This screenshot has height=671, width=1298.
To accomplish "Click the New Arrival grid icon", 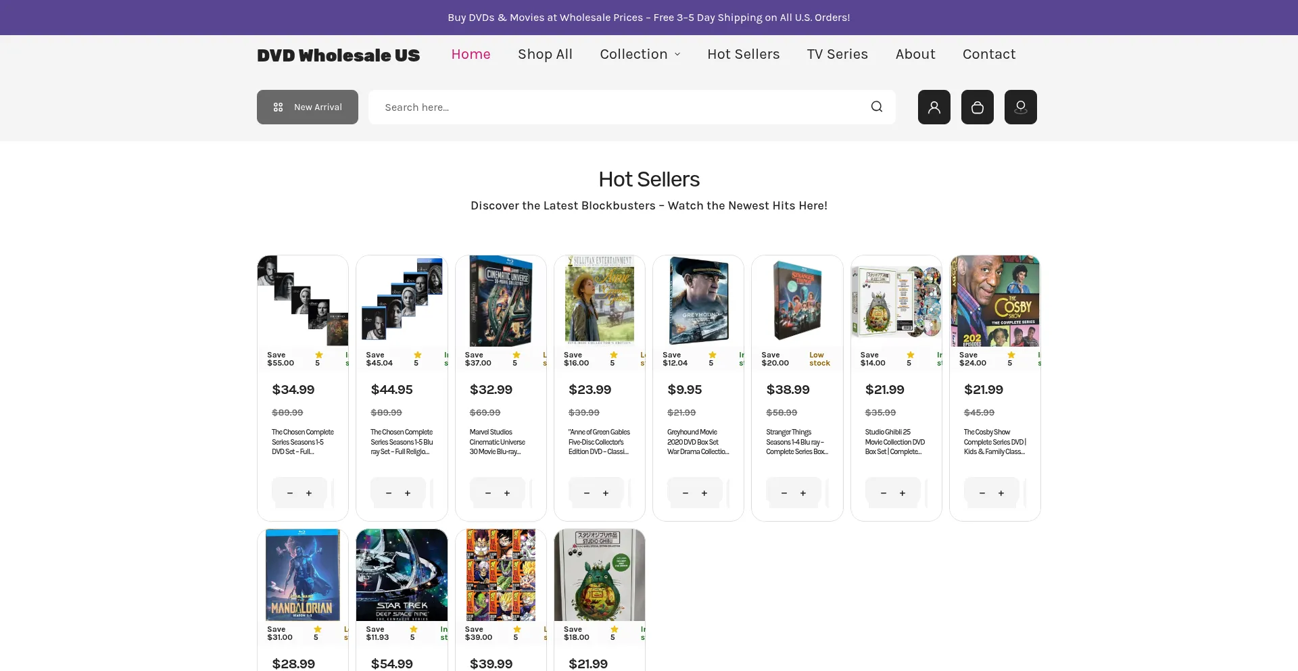I will pyautogui.click(x=278, y=107).
